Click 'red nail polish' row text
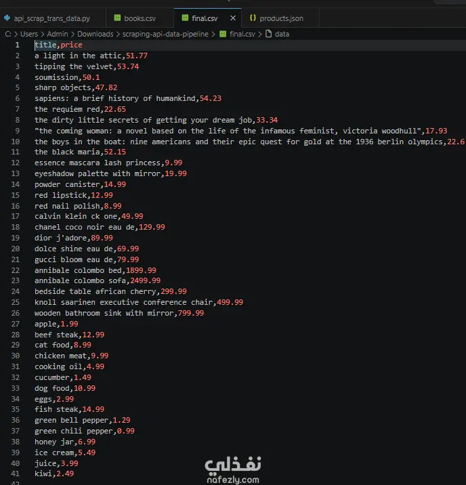 coord(67,206)
